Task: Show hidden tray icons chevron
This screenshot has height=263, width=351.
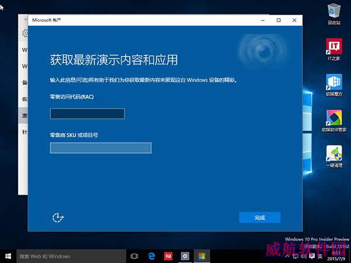Action: click(287, 257)
